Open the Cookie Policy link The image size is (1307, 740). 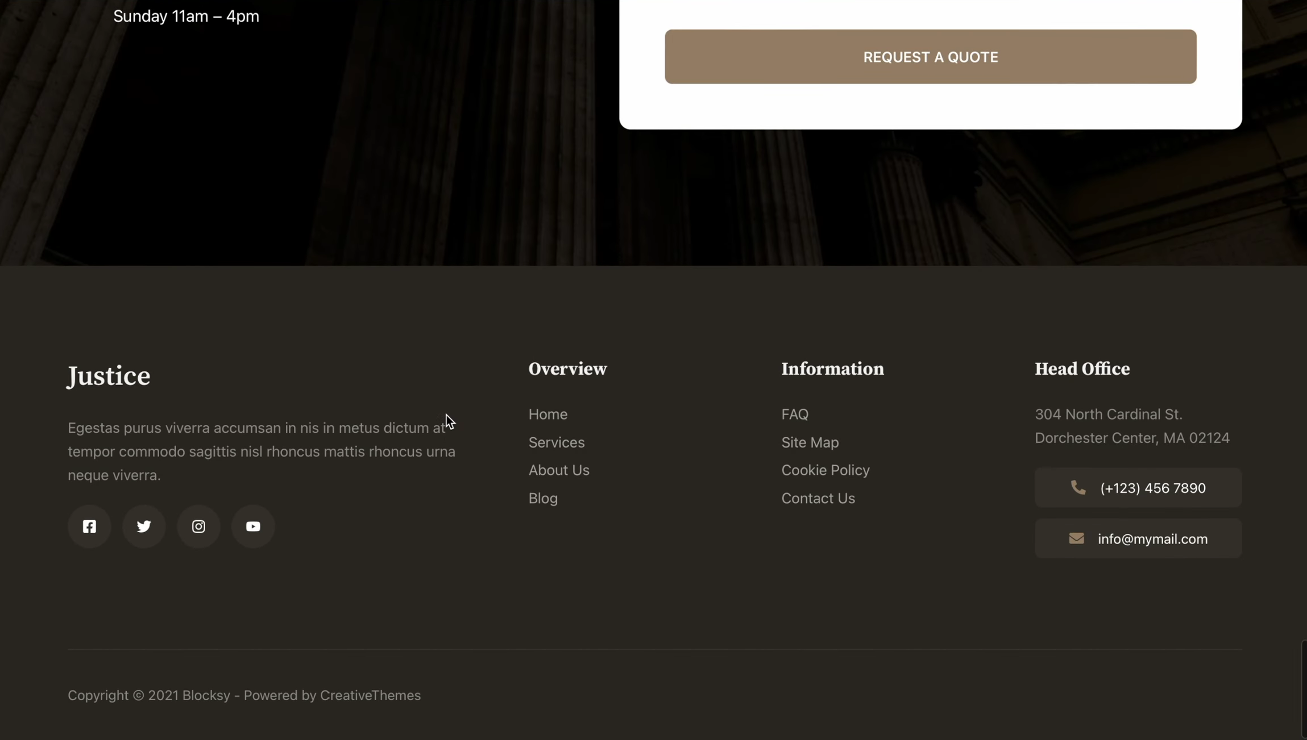825,470
